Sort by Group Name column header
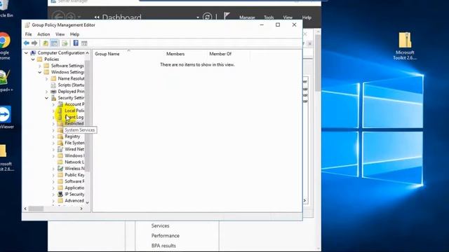 (107, 54)
